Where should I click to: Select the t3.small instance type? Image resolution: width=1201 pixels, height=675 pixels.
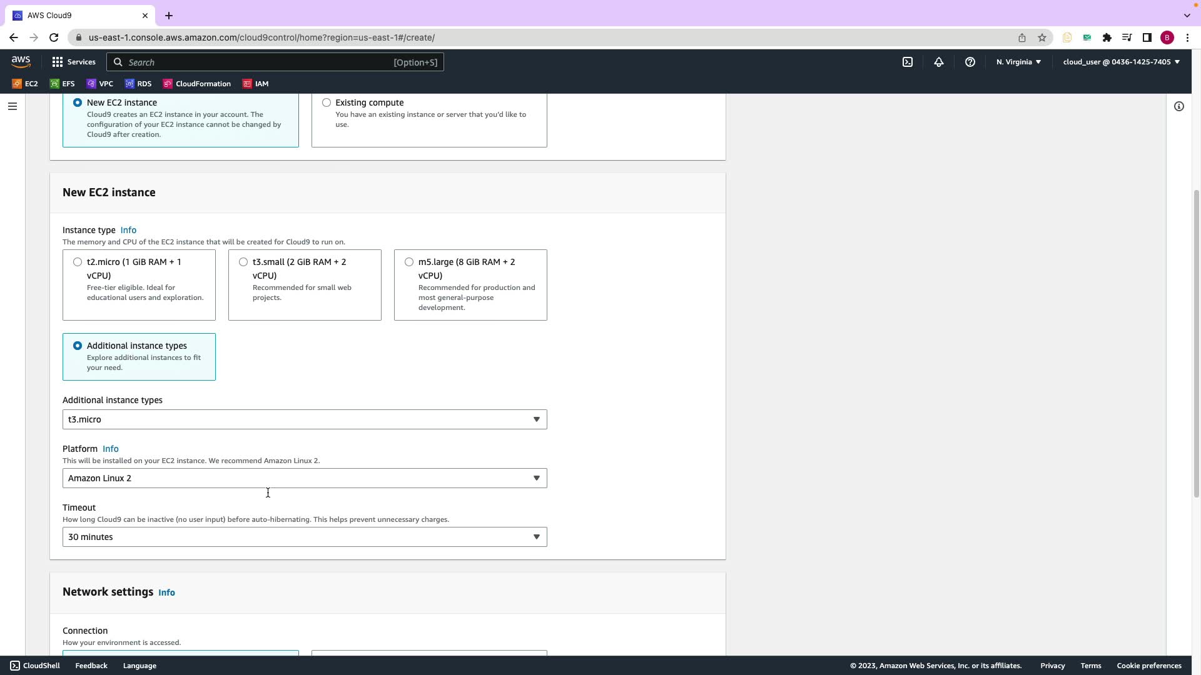coord(243,262)
